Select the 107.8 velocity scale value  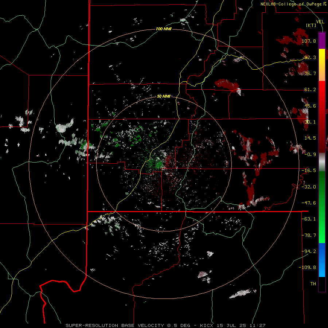coord(309,41)
